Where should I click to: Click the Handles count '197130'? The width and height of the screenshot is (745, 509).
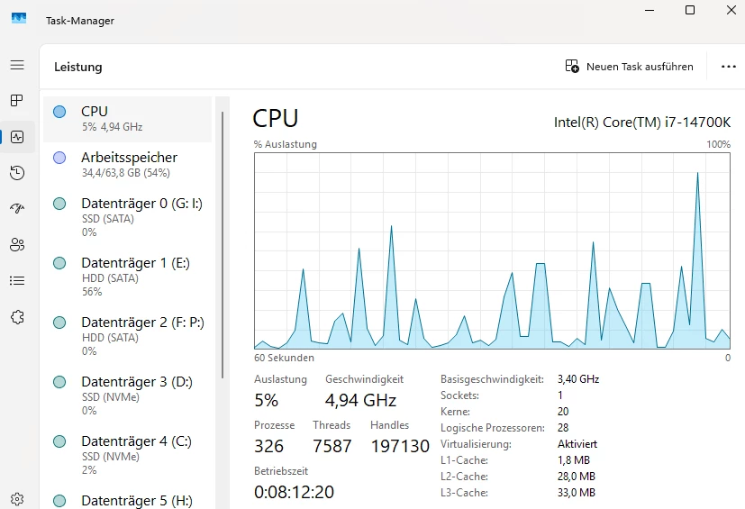pyautogui.click(x=400, y=446)
